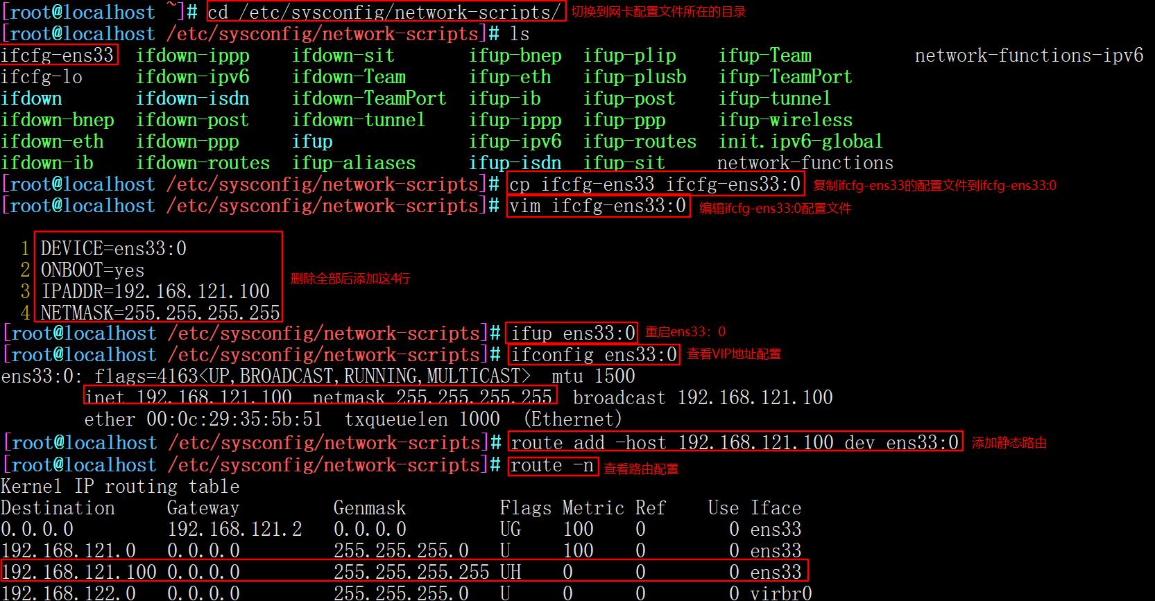Viewport: 1155px width, 601px height.
Task: Click the virbr0 interface name
Action: coord(780,593)
